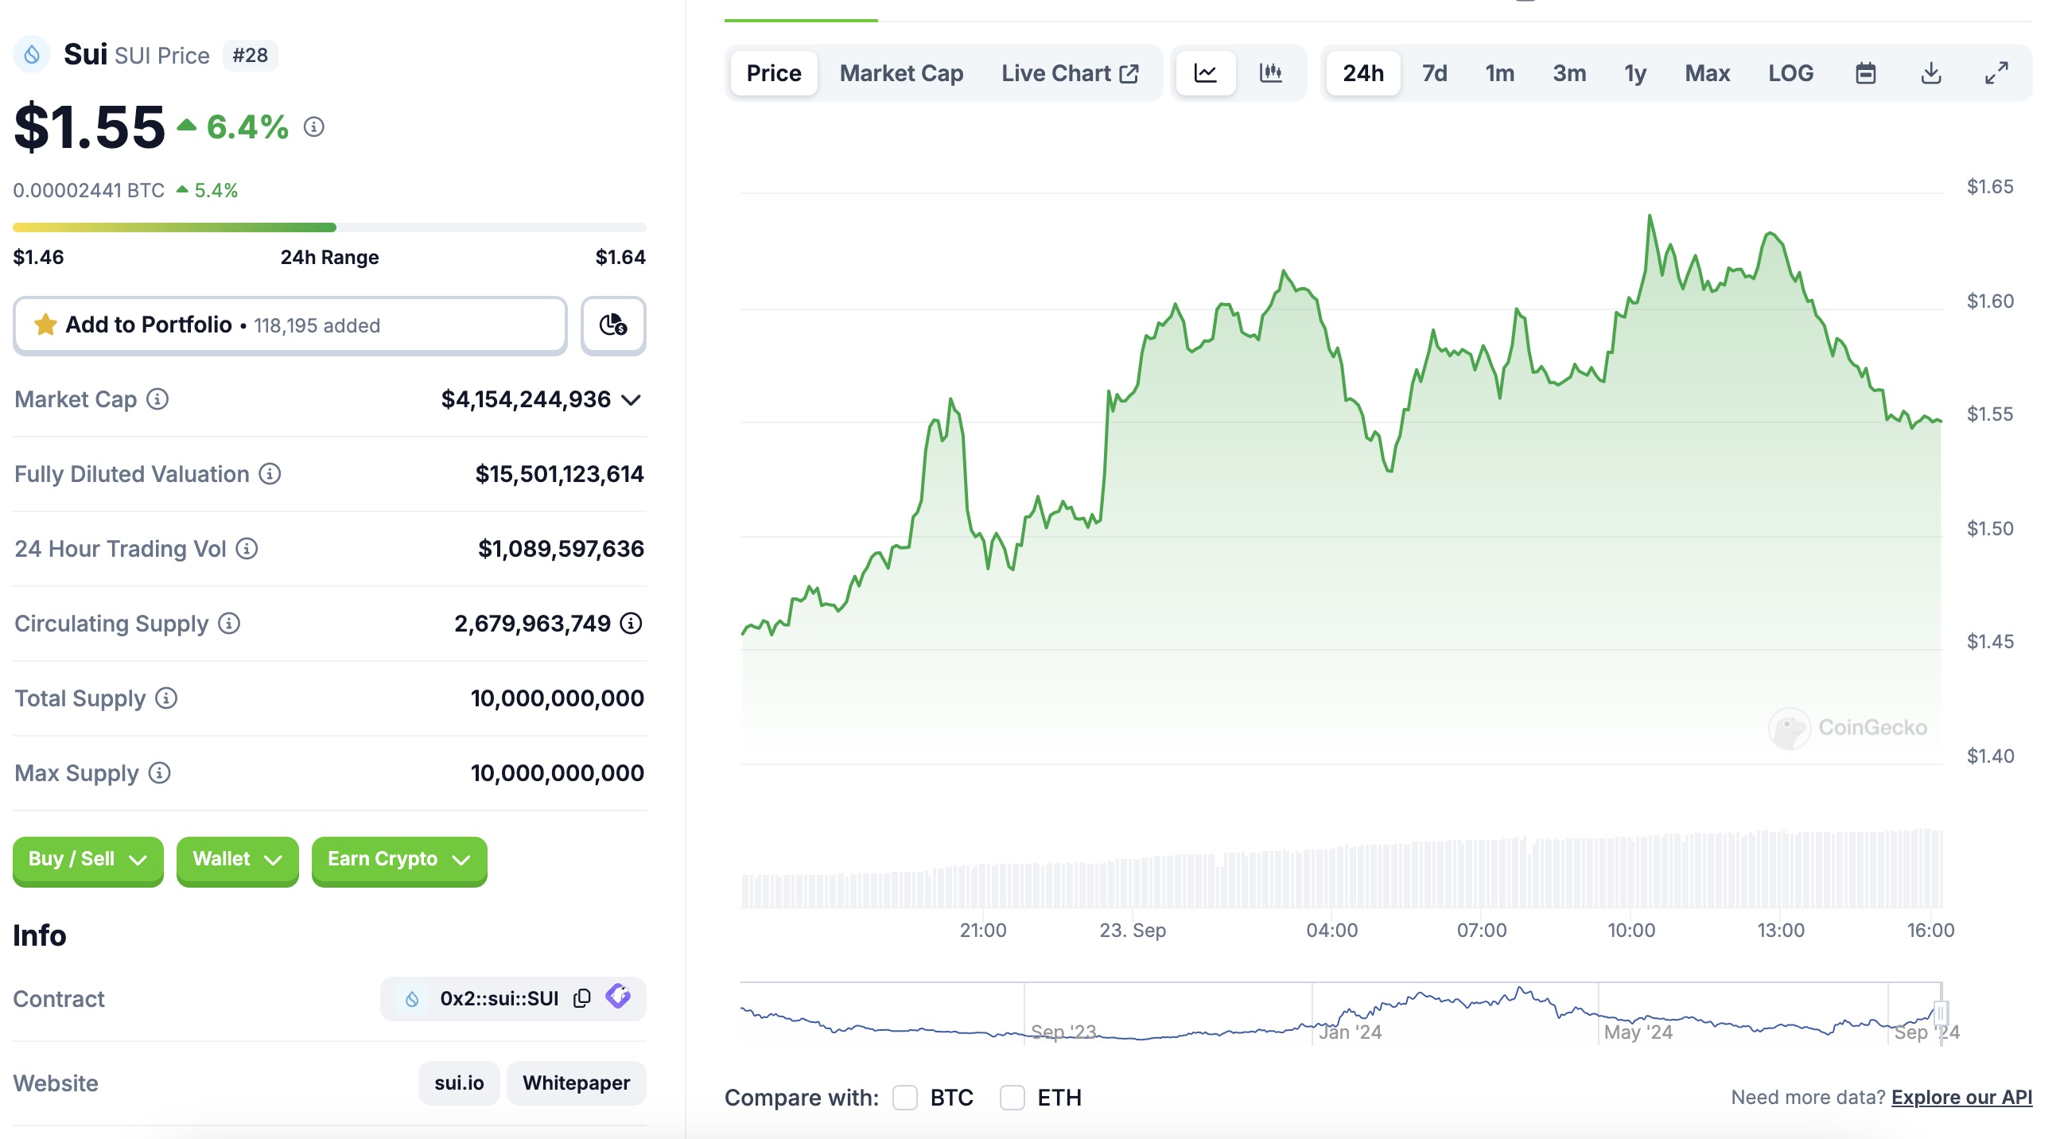
Task: Select the 1m time range
Action: (x=1499, y=74)
